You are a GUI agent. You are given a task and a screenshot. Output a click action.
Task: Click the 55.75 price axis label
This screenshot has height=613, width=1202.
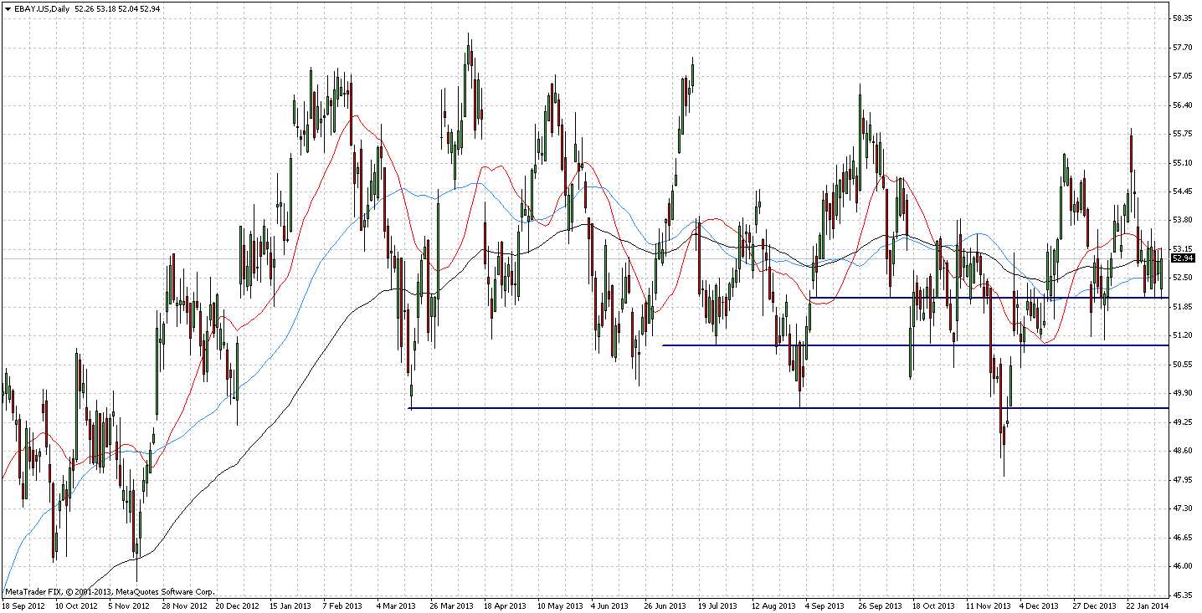click(x=1182, y=134)
